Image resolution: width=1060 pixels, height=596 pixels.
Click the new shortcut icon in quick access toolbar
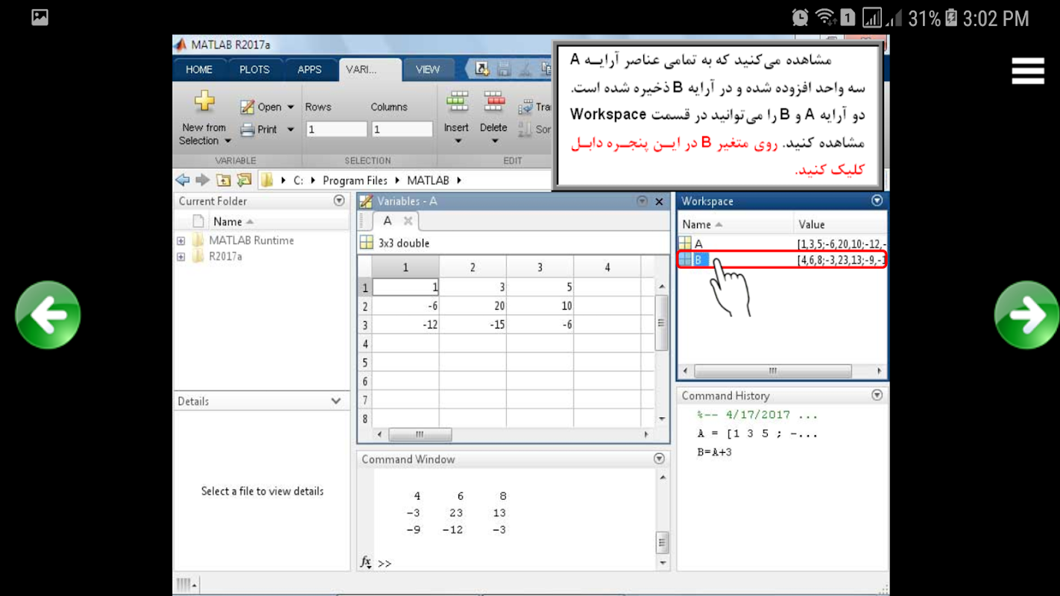482,69
